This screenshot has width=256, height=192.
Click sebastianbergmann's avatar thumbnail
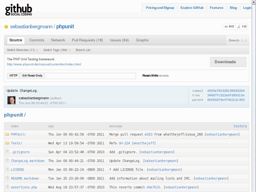pos(12,100)
